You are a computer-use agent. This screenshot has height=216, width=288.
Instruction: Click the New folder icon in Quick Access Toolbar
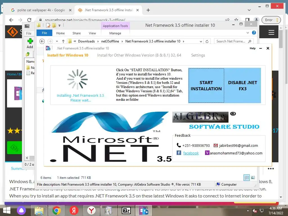click(x=54, y=25)
